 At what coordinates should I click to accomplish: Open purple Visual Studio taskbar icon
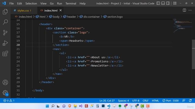[81, 106]
